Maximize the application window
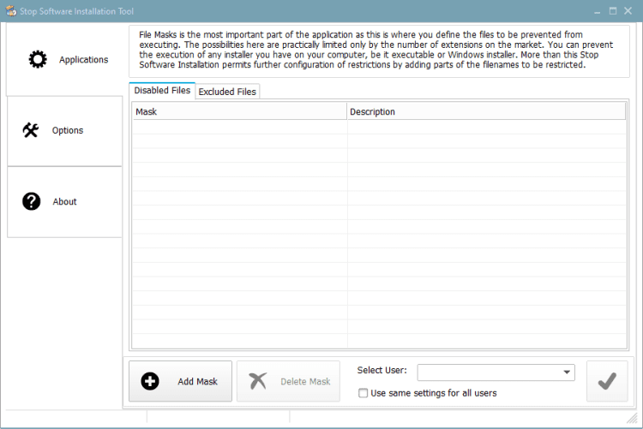Screen dimensions: 643x429 click(x=613, y=11)
